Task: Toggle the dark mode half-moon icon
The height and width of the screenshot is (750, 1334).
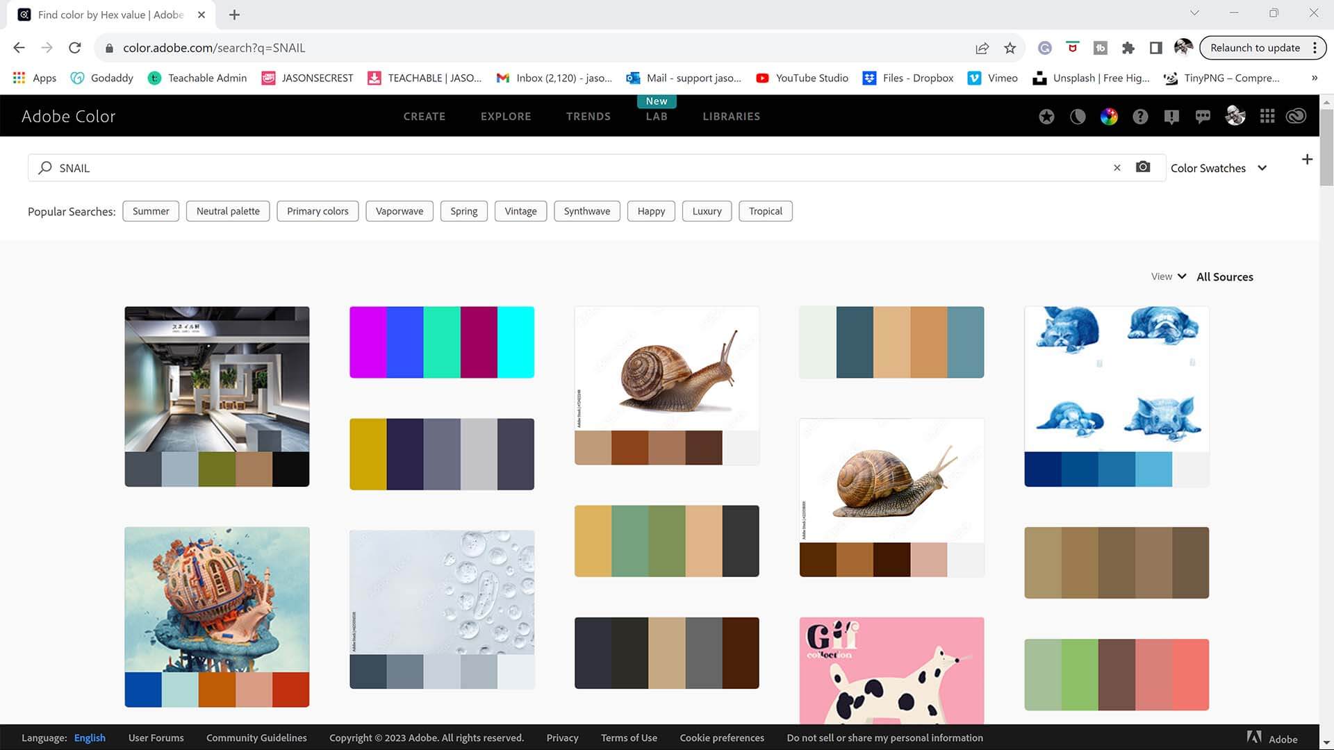Action: (x=1078, y=117)
